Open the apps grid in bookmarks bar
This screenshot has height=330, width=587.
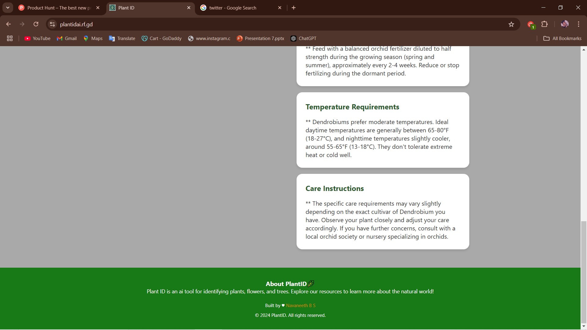pos(10,38)
